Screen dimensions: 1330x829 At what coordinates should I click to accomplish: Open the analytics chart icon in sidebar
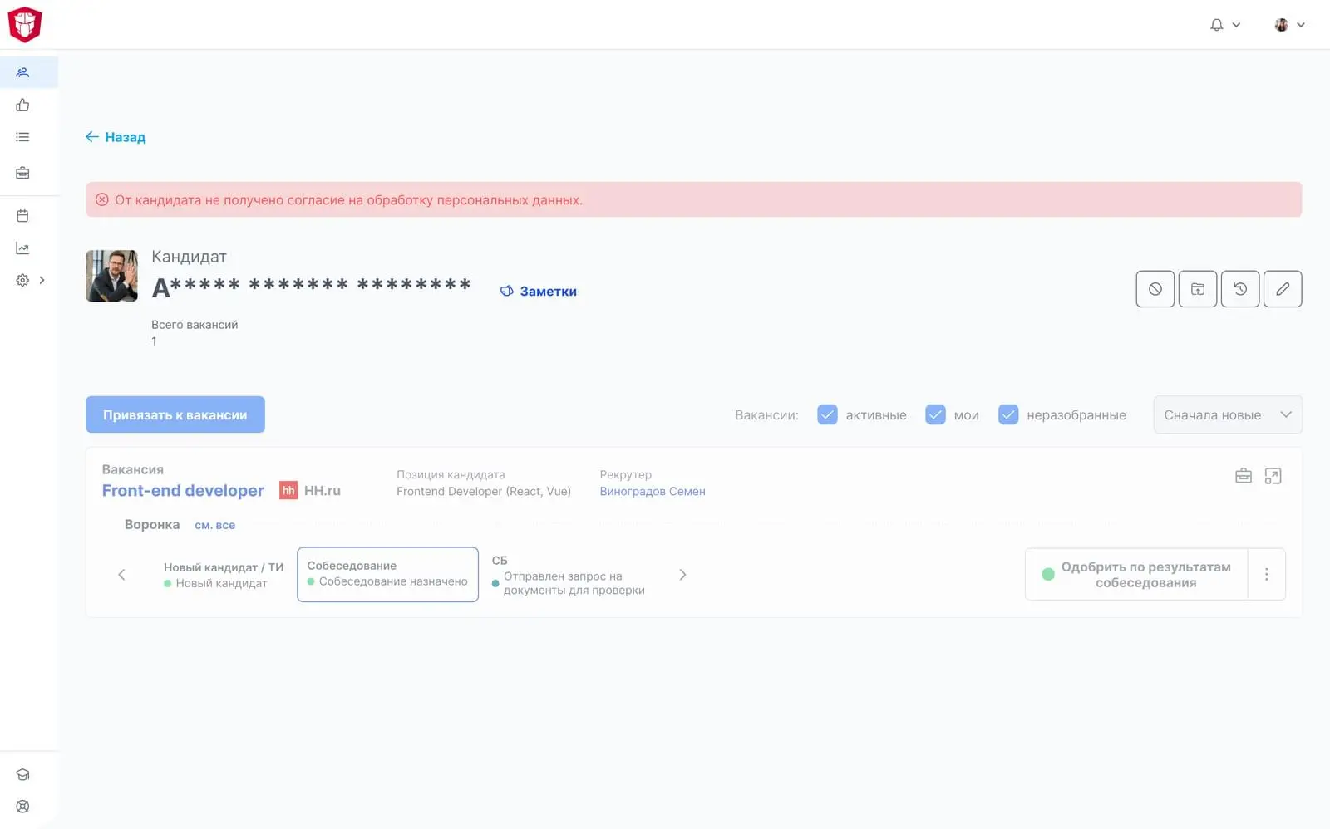22,248
